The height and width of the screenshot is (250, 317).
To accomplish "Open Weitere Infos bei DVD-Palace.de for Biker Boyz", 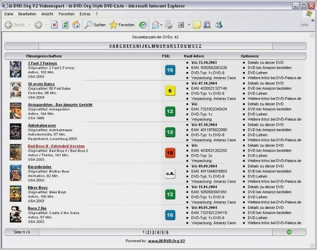I will (274, 202).
